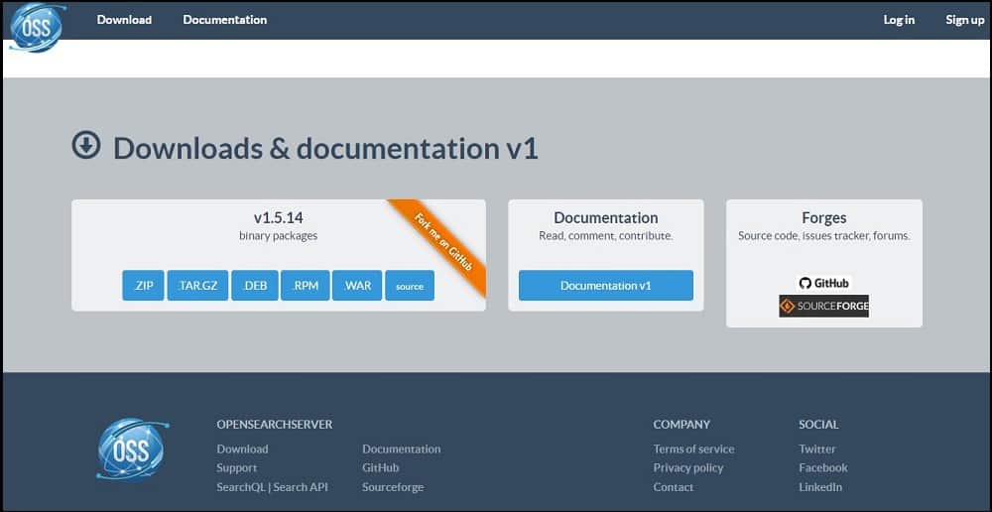Open the Contact link
This screenshot has height=512, width=992.
pyautogui.click(x=674, y=486)
